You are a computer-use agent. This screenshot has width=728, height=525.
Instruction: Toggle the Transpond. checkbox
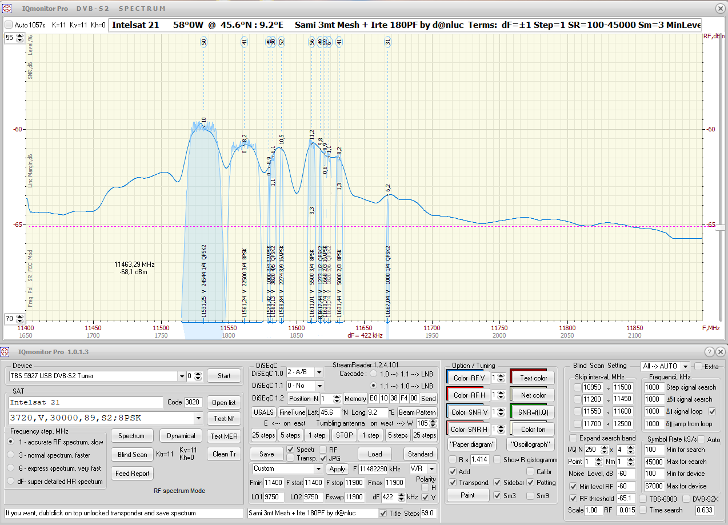click(x=453, y=483)
